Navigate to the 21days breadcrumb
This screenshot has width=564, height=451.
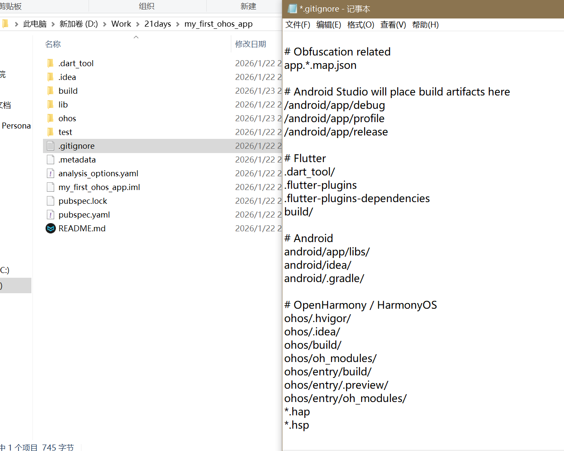(x=158, y=24)
